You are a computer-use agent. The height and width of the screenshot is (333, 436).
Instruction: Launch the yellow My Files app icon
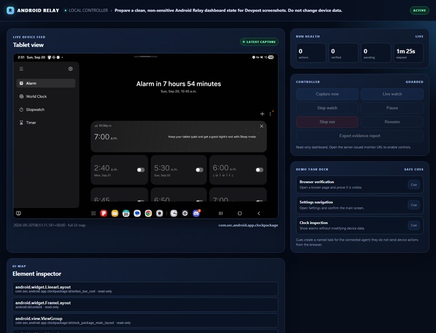coord(115,213)
